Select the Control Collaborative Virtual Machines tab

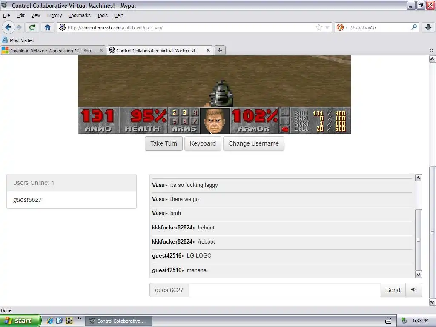156,50
